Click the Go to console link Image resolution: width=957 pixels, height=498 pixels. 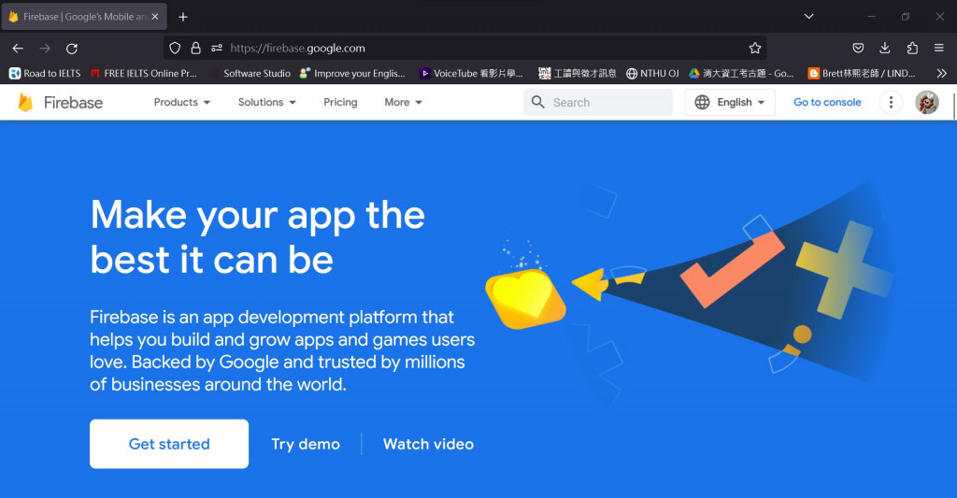pyautogui.click(x=827, y=102)
